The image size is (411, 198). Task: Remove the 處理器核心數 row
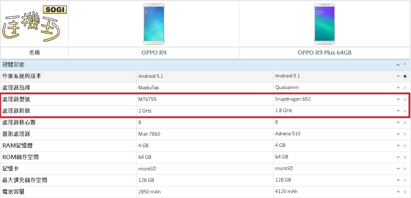point(405,122)
